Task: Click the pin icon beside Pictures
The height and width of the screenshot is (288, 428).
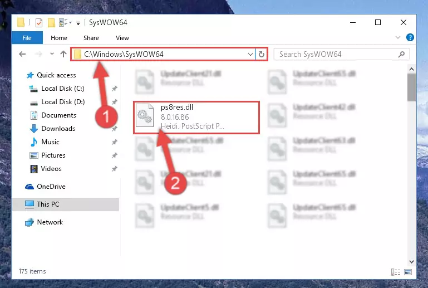Action: pos(114,155)
